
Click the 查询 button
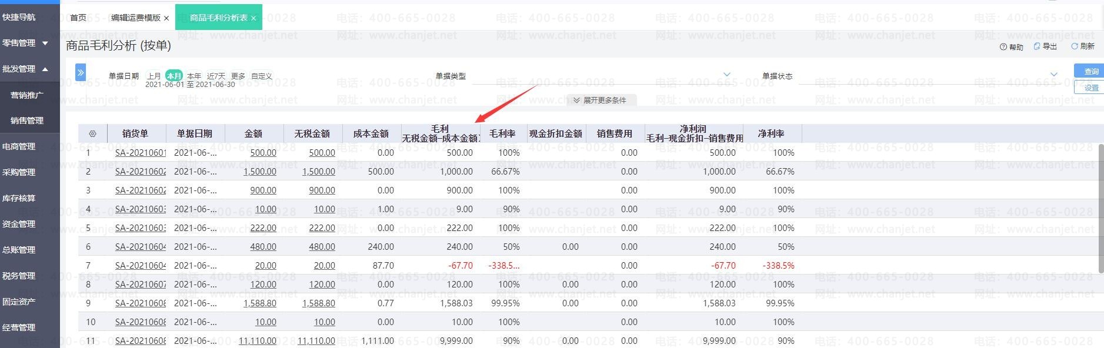coord(1088,71)
